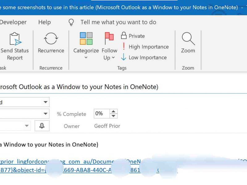Click the % Complete label
Screen dimensions: 247x185
(72, 114)
